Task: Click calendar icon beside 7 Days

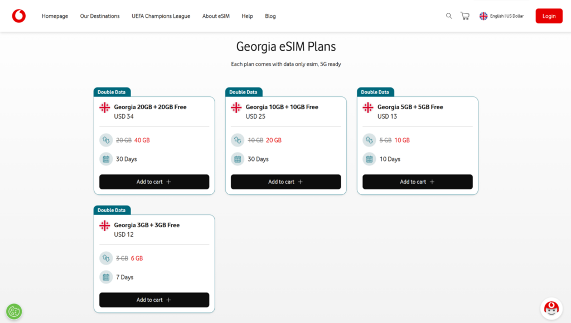Action: coord(106,277)
